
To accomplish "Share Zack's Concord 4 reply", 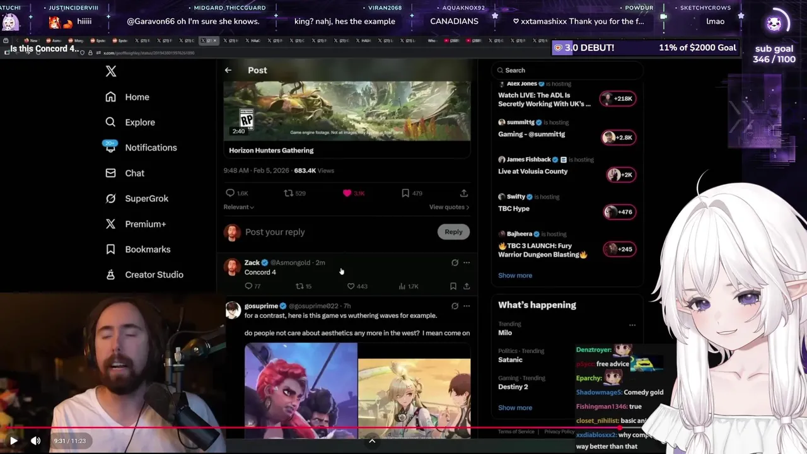I will coord(467,286).
